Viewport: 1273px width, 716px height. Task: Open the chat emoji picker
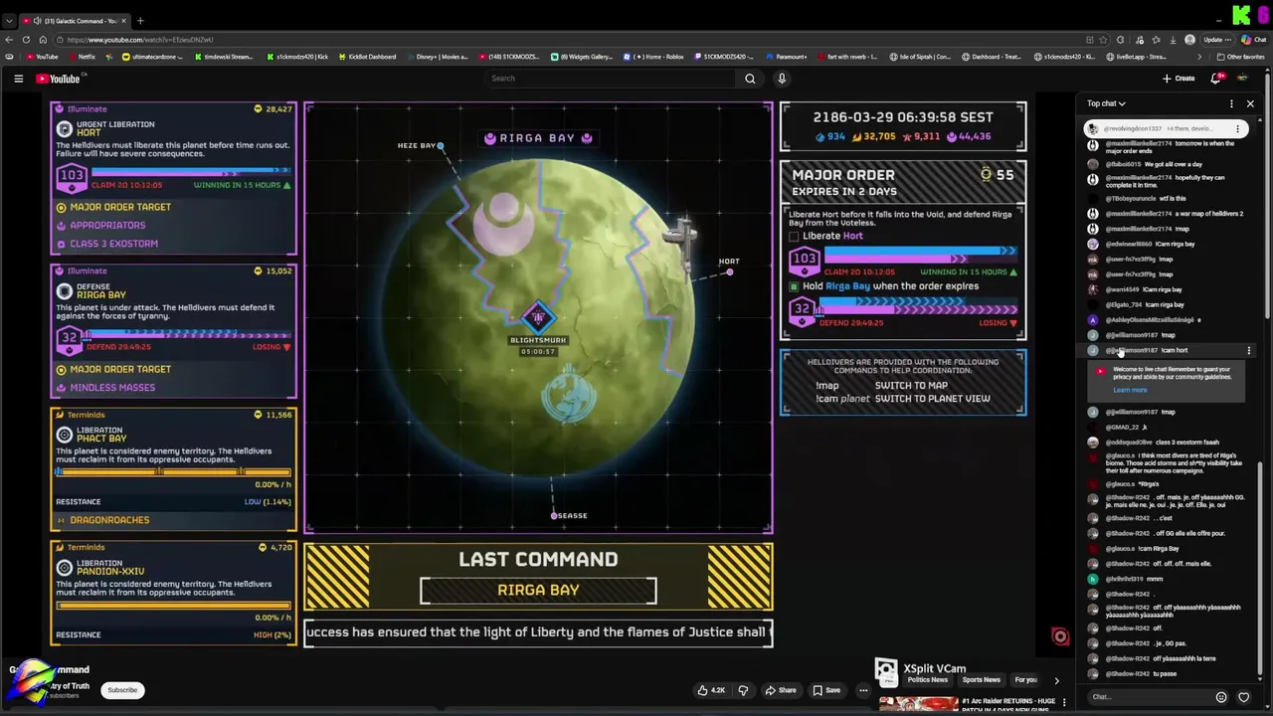pos(1221,697)
